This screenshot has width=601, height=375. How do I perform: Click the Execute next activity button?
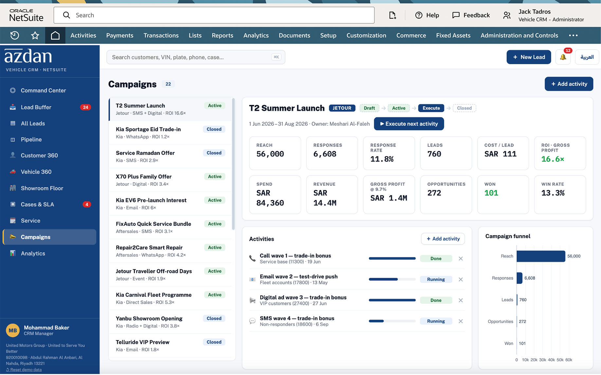(x=409, y=124)
